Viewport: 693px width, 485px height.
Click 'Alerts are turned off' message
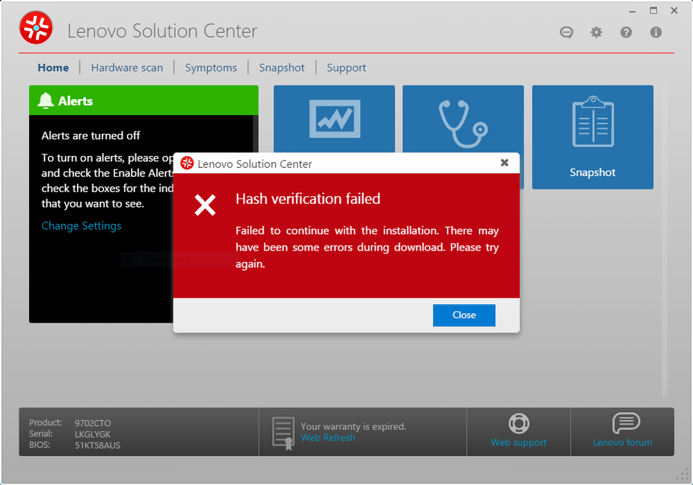tap(91, 136)
